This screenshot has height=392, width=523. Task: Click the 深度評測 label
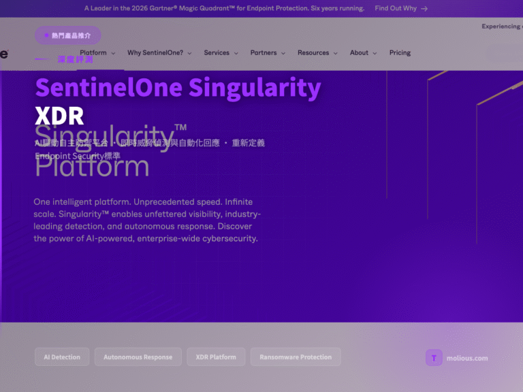75,59
